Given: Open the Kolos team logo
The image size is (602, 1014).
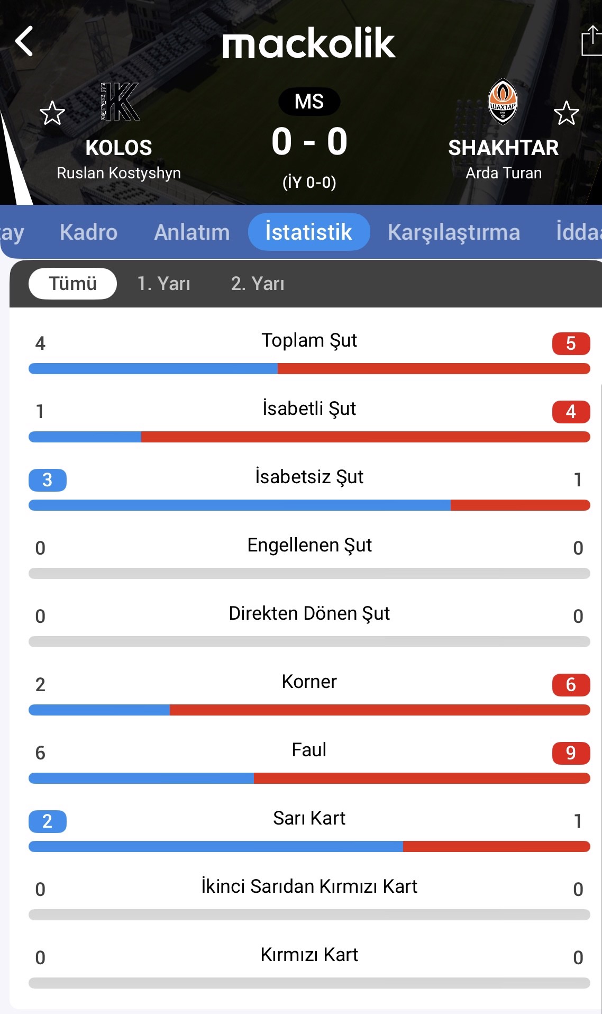Looking at the screenshot, I should (120, 102).
